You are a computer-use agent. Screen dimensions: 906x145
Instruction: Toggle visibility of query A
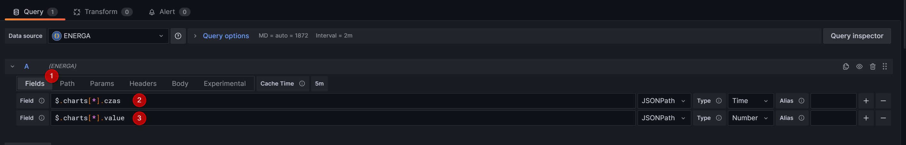(859, 66)
